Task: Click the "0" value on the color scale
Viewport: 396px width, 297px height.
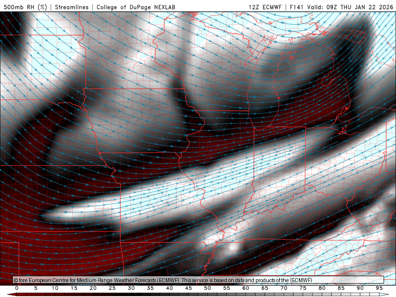Action: pyautogui.click(x=17, y=288)
